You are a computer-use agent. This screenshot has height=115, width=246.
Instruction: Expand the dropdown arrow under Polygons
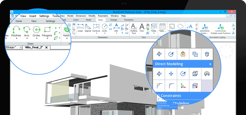47,38
